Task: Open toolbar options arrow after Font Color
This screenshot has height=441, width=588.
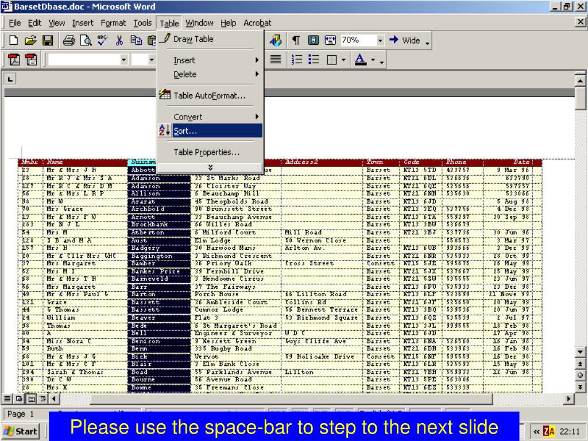Action: click(382, 61)
